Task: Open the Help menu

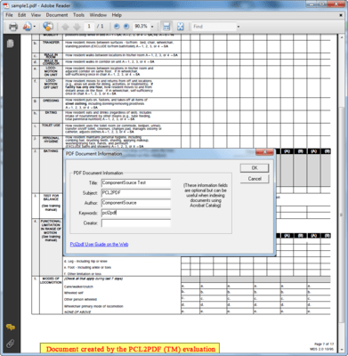Action: coord(117,15)
